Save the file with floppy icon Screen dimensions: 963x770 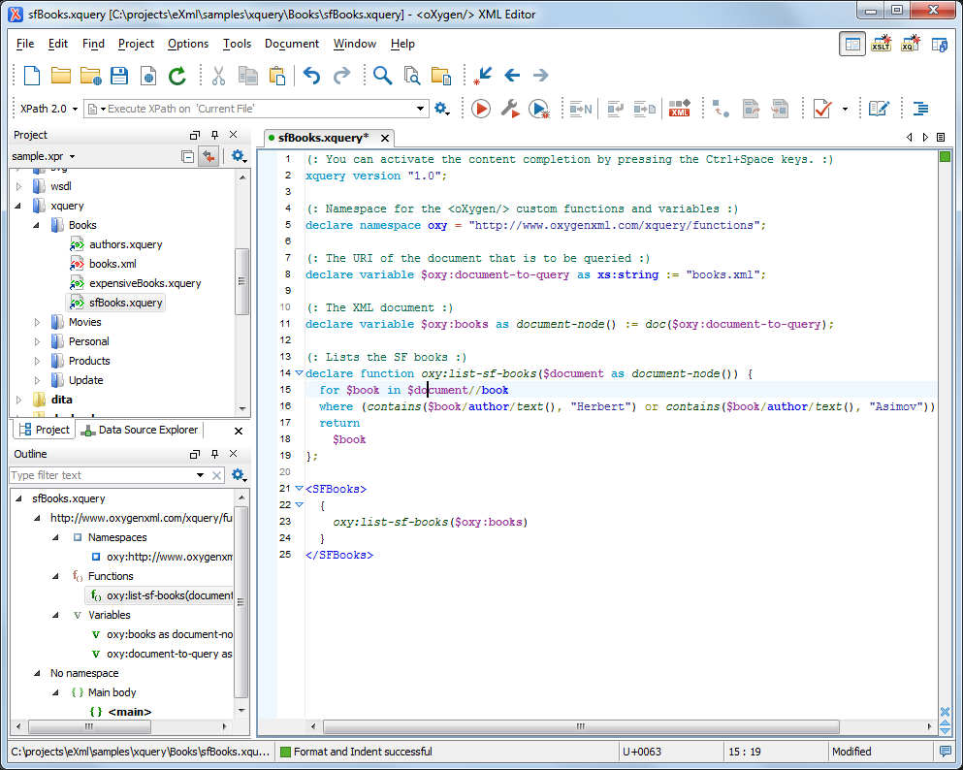(x=119, y=76)
